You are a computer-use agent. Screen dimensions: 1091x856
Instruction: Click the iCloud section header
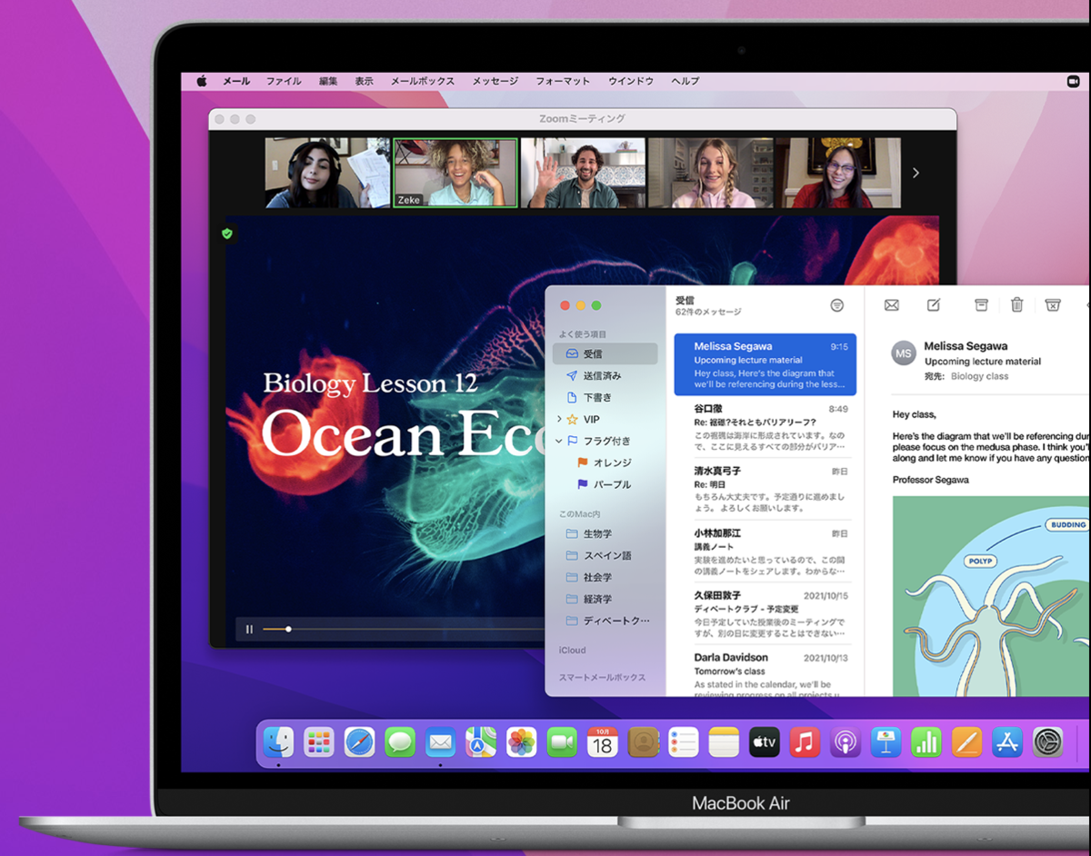click(572, 651)
